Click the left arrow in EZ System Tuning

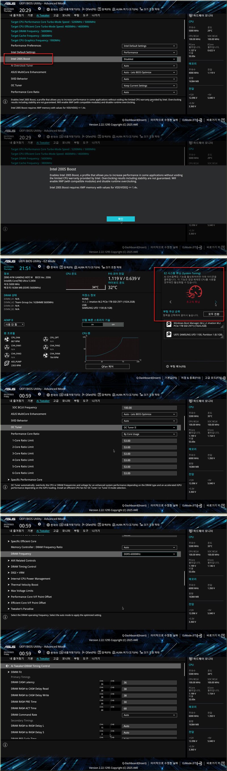click(171, 302)
